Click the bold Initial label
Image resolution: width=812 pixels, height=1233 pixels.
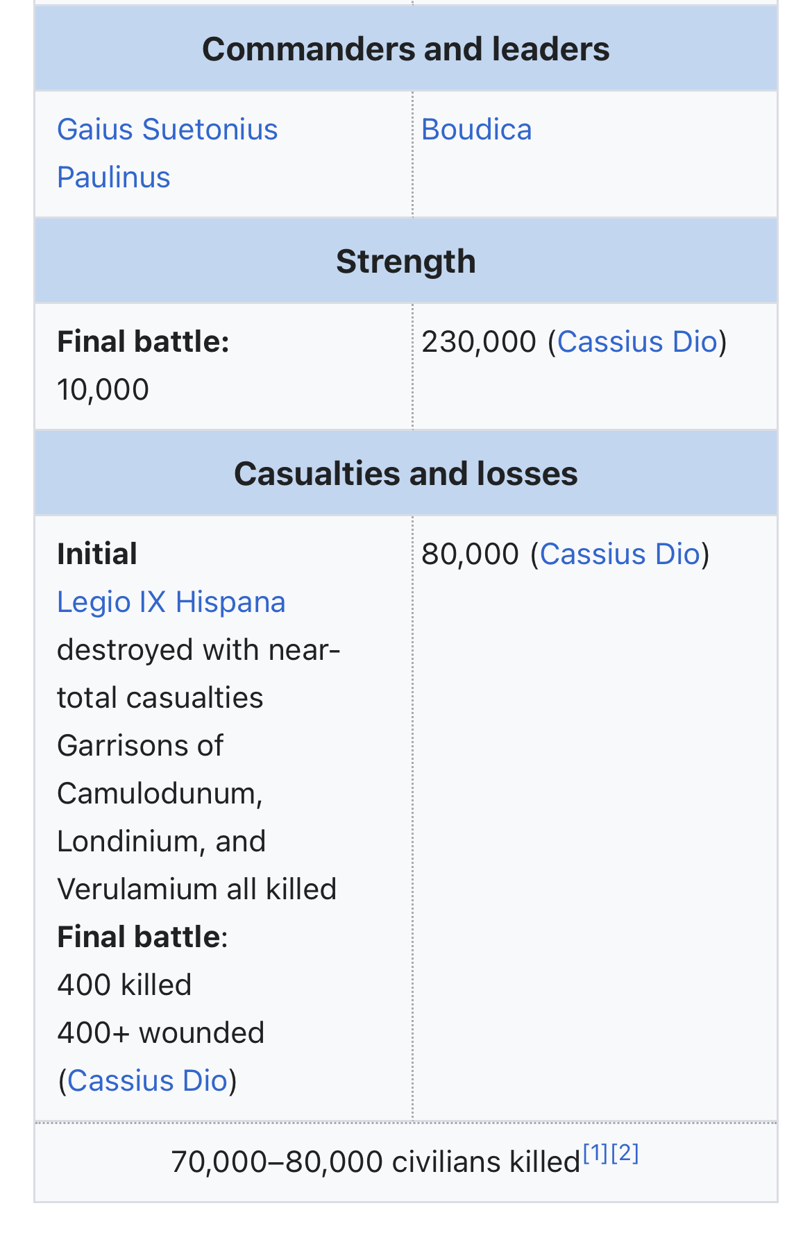point(97,554)
